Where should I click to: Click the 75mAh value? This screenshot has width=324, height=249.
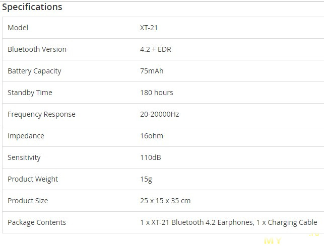[x=152, y=71]
